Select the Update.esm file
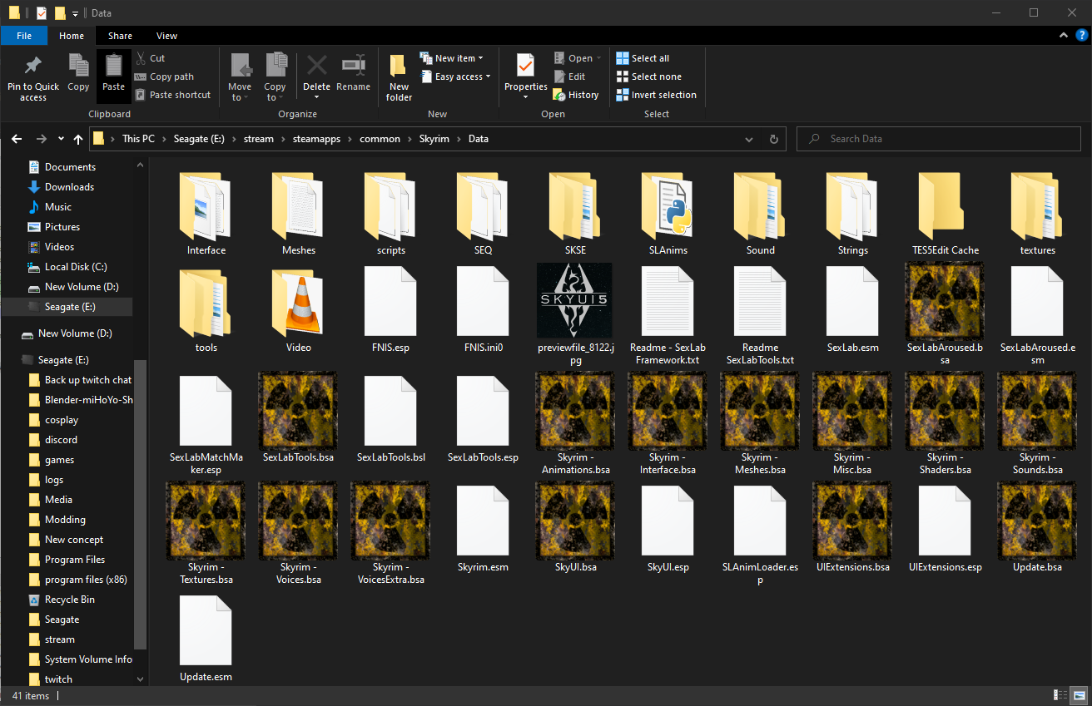The width and height of the screenshot is (1092, 706). click(206, 639)
